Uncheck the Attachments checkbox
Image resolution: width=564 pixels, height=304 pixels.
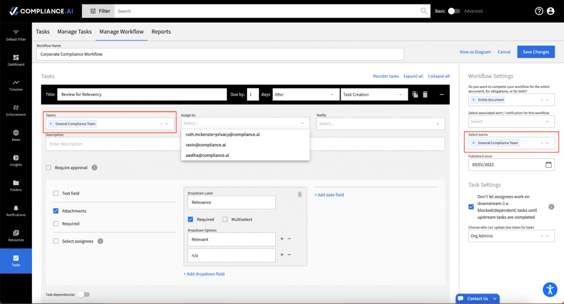pyautogui.click(x=56, y=211)
